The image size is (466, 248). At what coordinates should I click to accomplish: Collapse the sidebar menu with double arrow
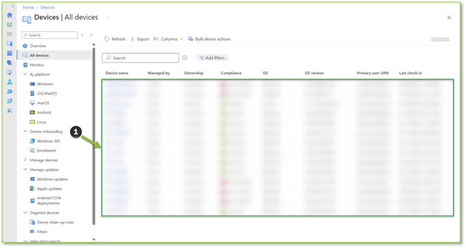pos(92,35)
